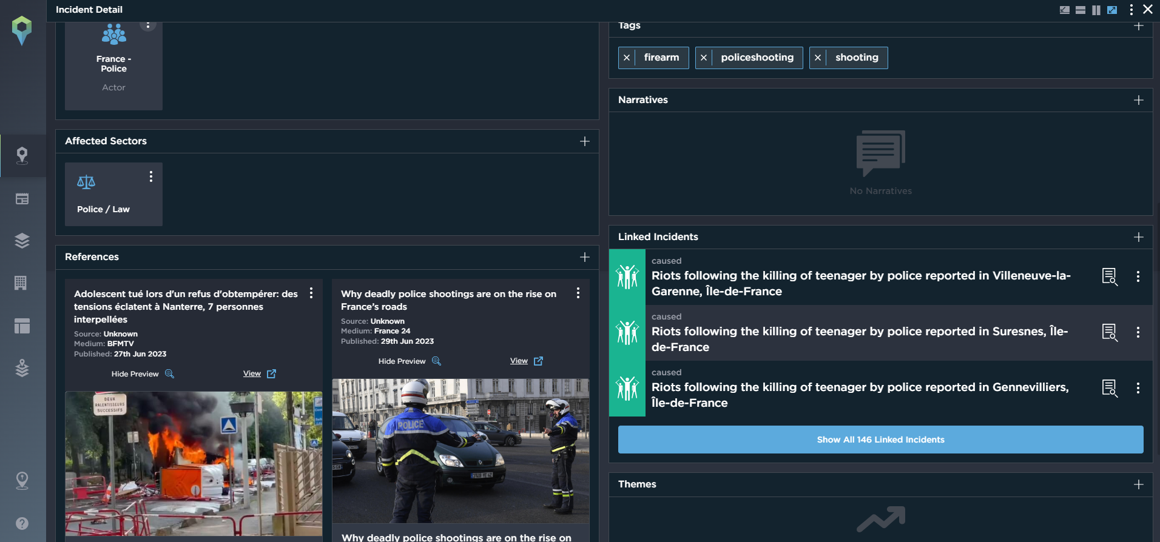The height and width of the screenshot is (542, 1160).
Task: Open the burning street preview image
Action: [x=194, y=464]
